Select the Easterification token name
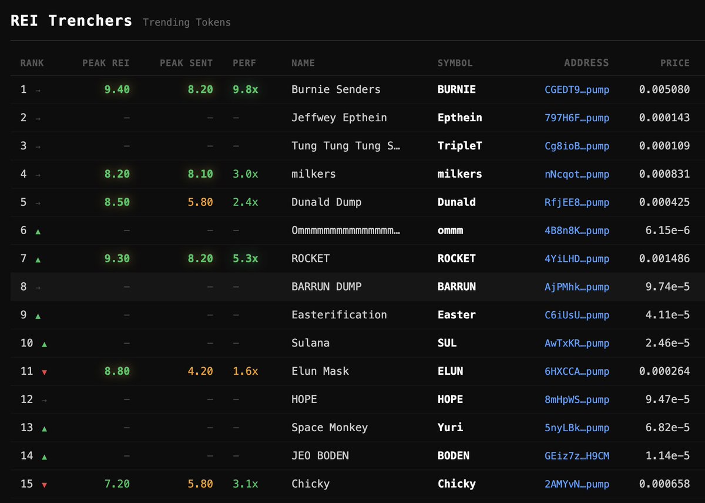The height and width of the screenshot is (503, 705). tap(339, 315)
